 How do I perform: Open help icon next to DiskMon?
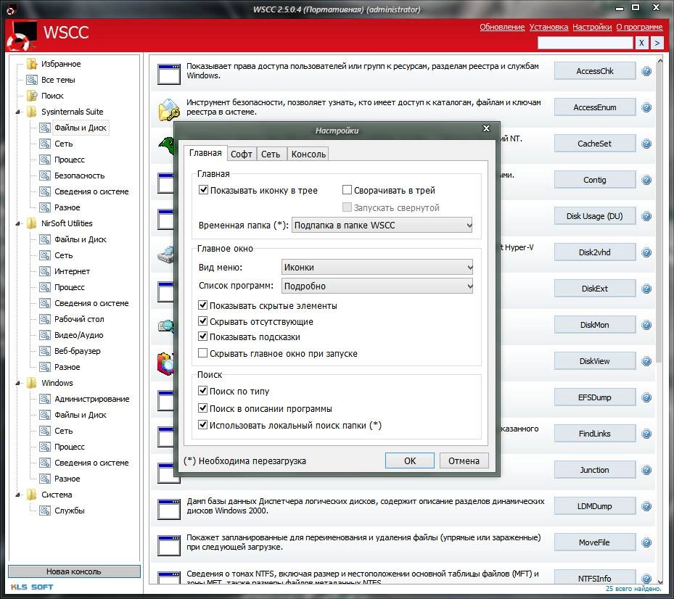pos(646,325)
